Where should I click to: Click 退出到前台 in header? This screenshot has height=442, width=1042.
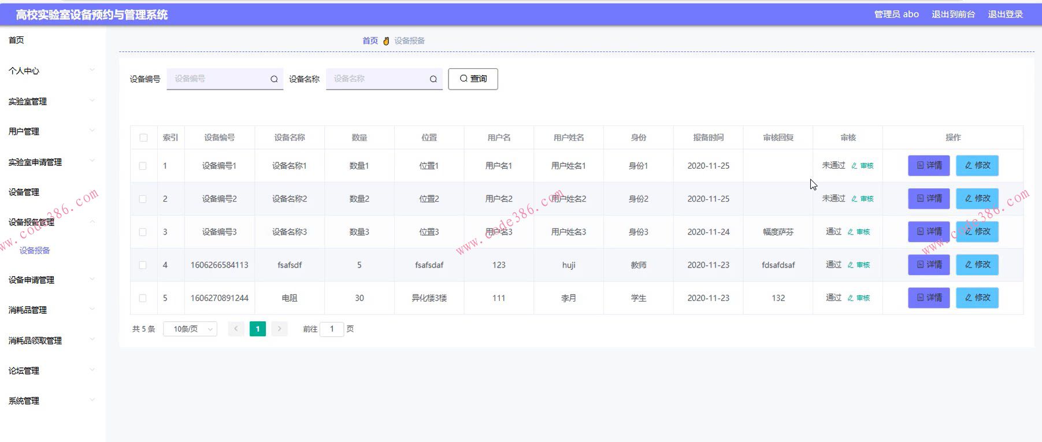[953, 14]
